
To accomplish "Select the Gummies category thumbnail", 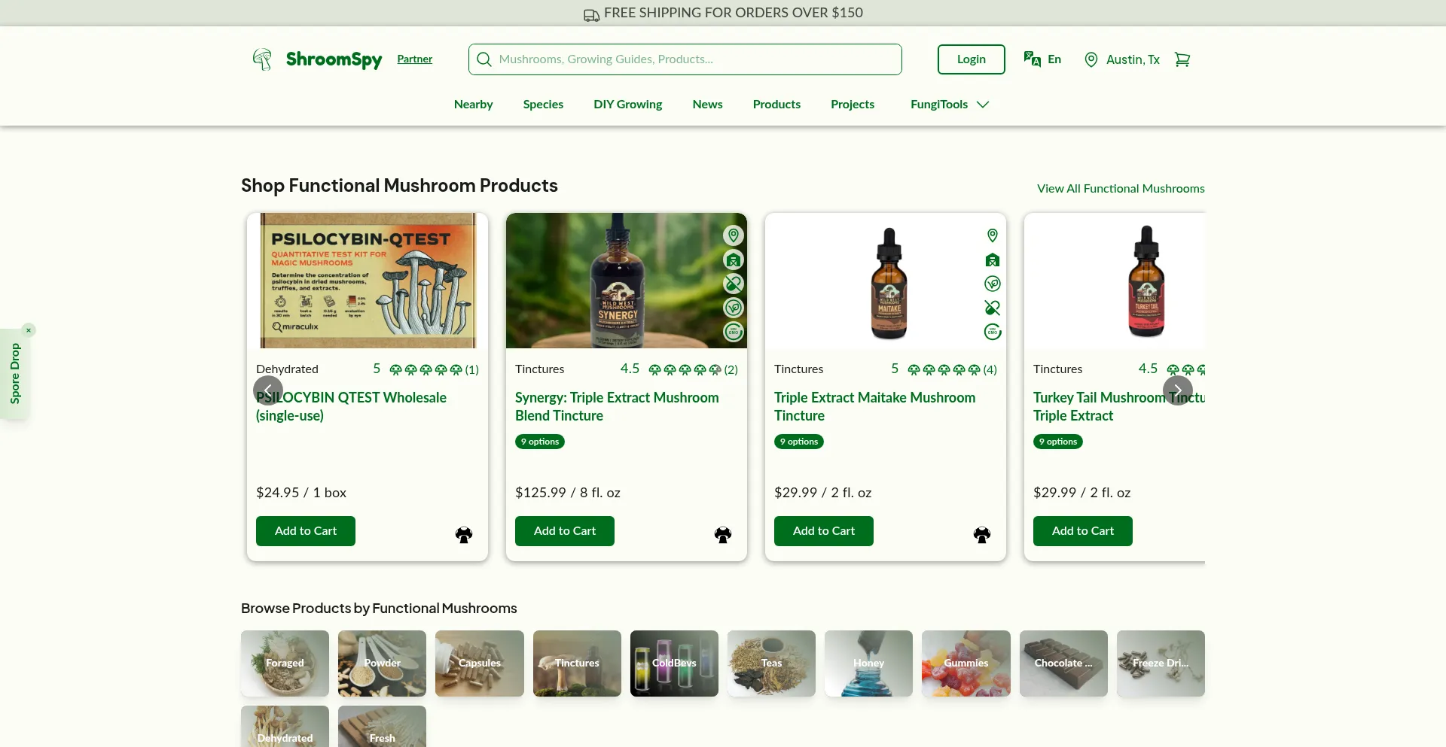I will coord(966,663).
